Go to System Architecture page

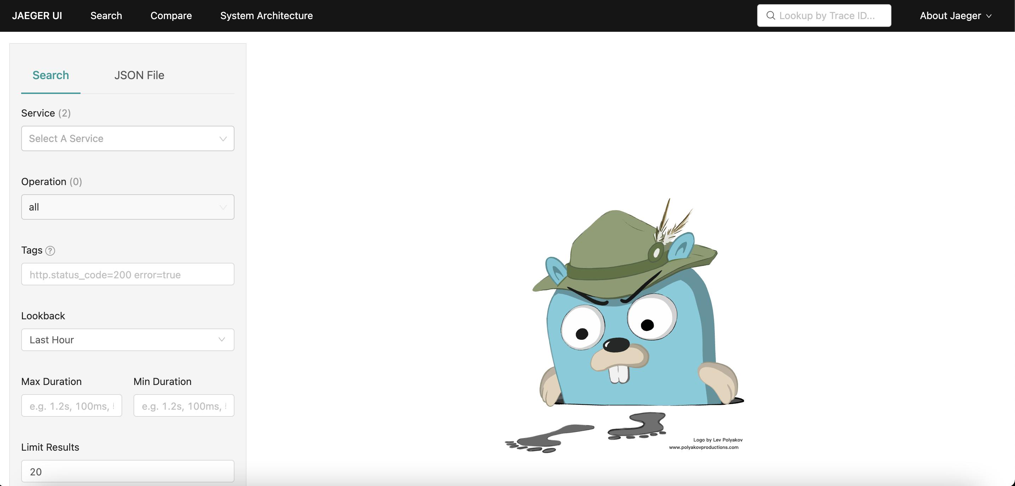coord(266,16)
